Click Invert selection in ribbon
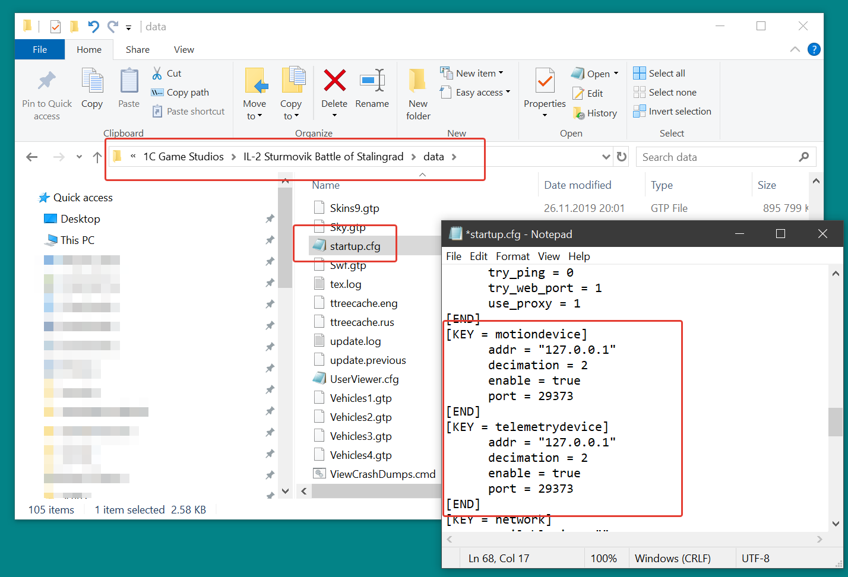 [x=672, y=111]
